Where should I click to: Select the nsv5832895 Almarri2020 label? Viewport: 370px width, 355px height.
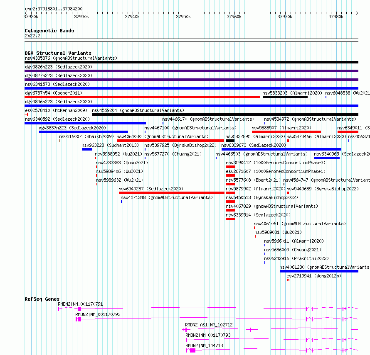click(x=255, y=136)
